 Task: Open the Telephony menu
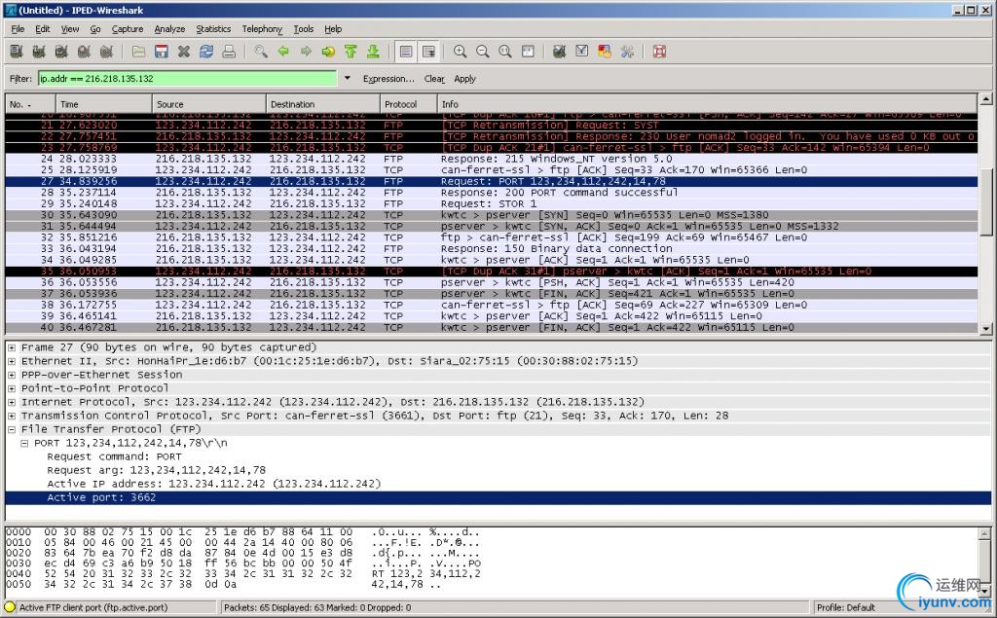pyautogui.click(x=262, y=28)
